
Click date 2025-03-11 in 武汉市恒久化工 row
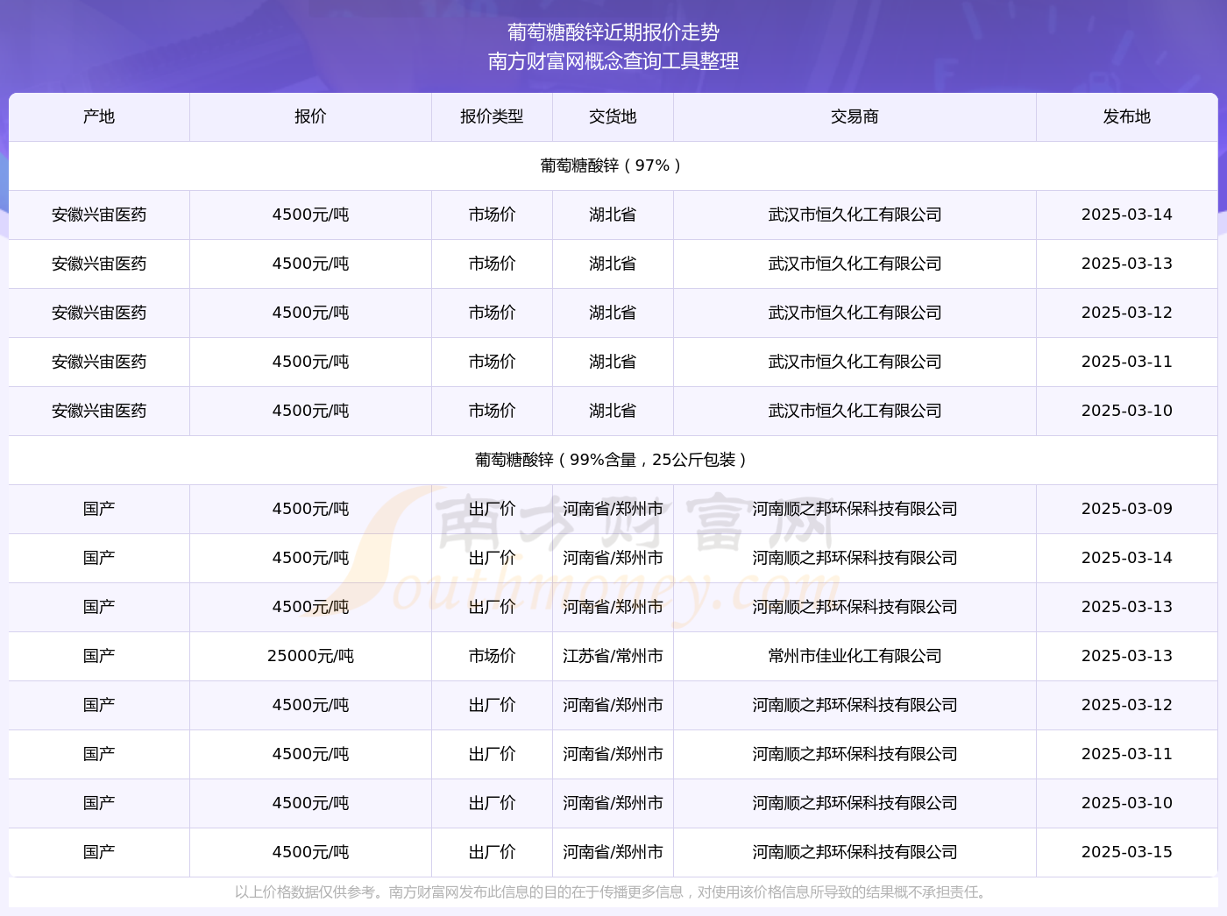1127,362
